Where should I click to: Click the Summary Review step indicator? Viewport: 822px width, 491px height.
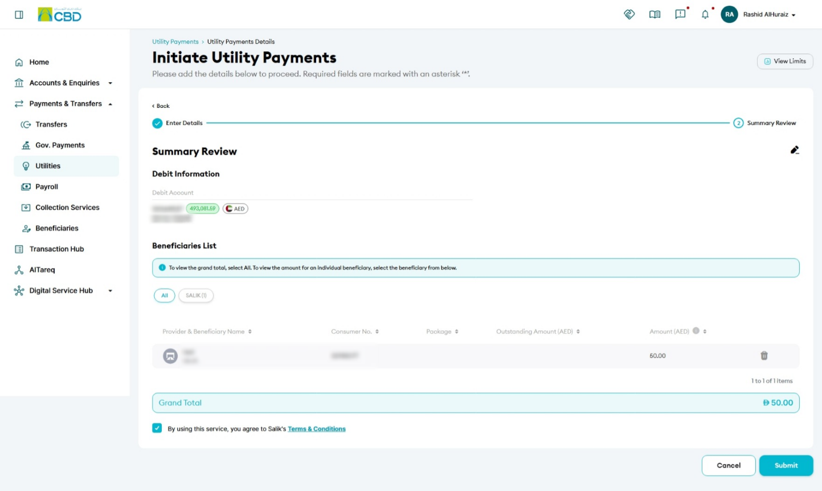764,123
